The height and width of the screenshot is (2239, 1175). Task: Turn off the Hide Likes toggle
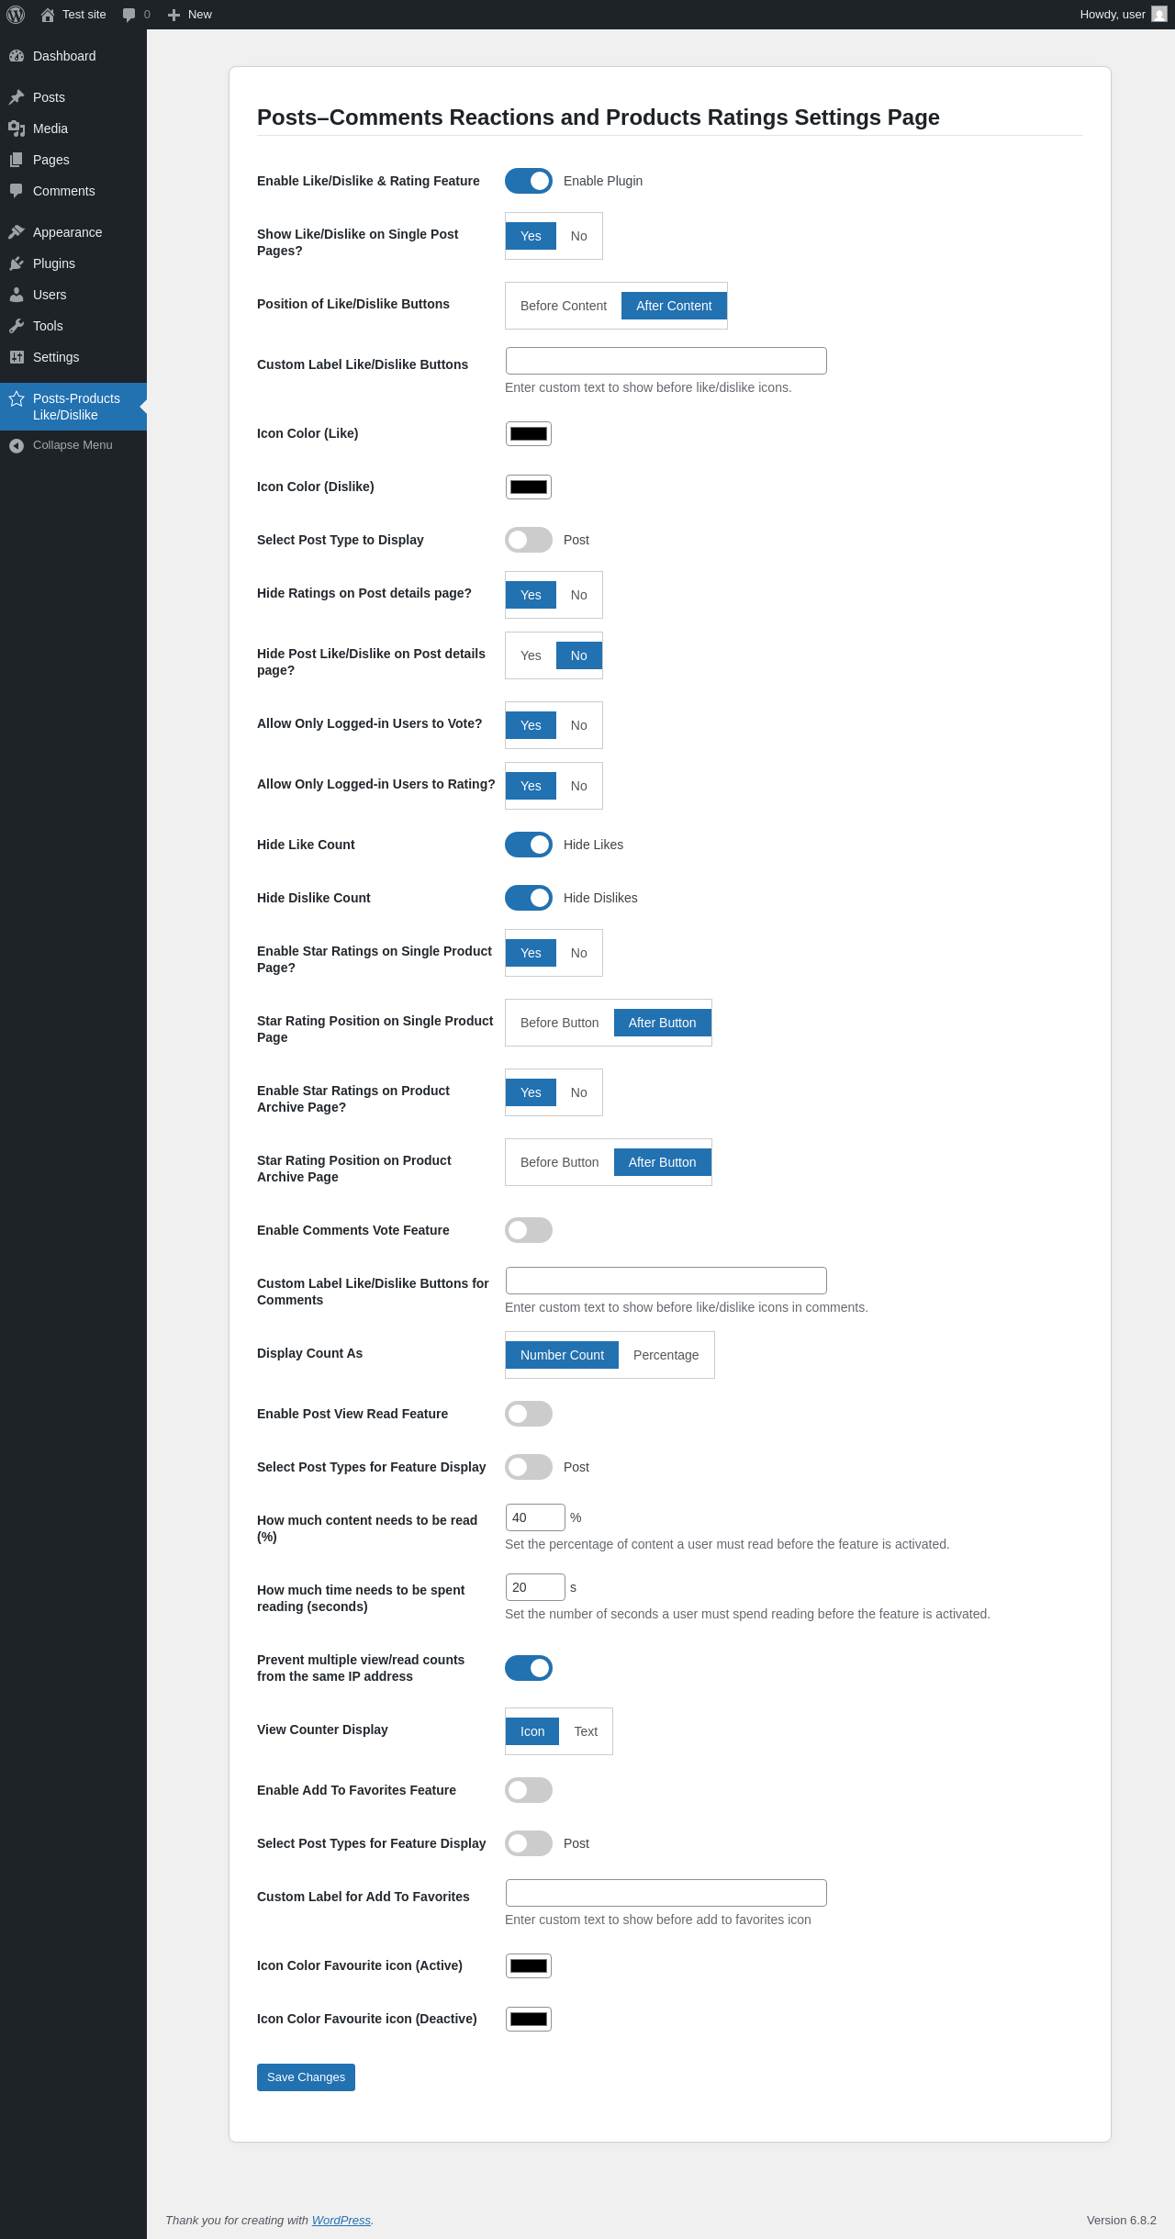(x=529, y=845)
